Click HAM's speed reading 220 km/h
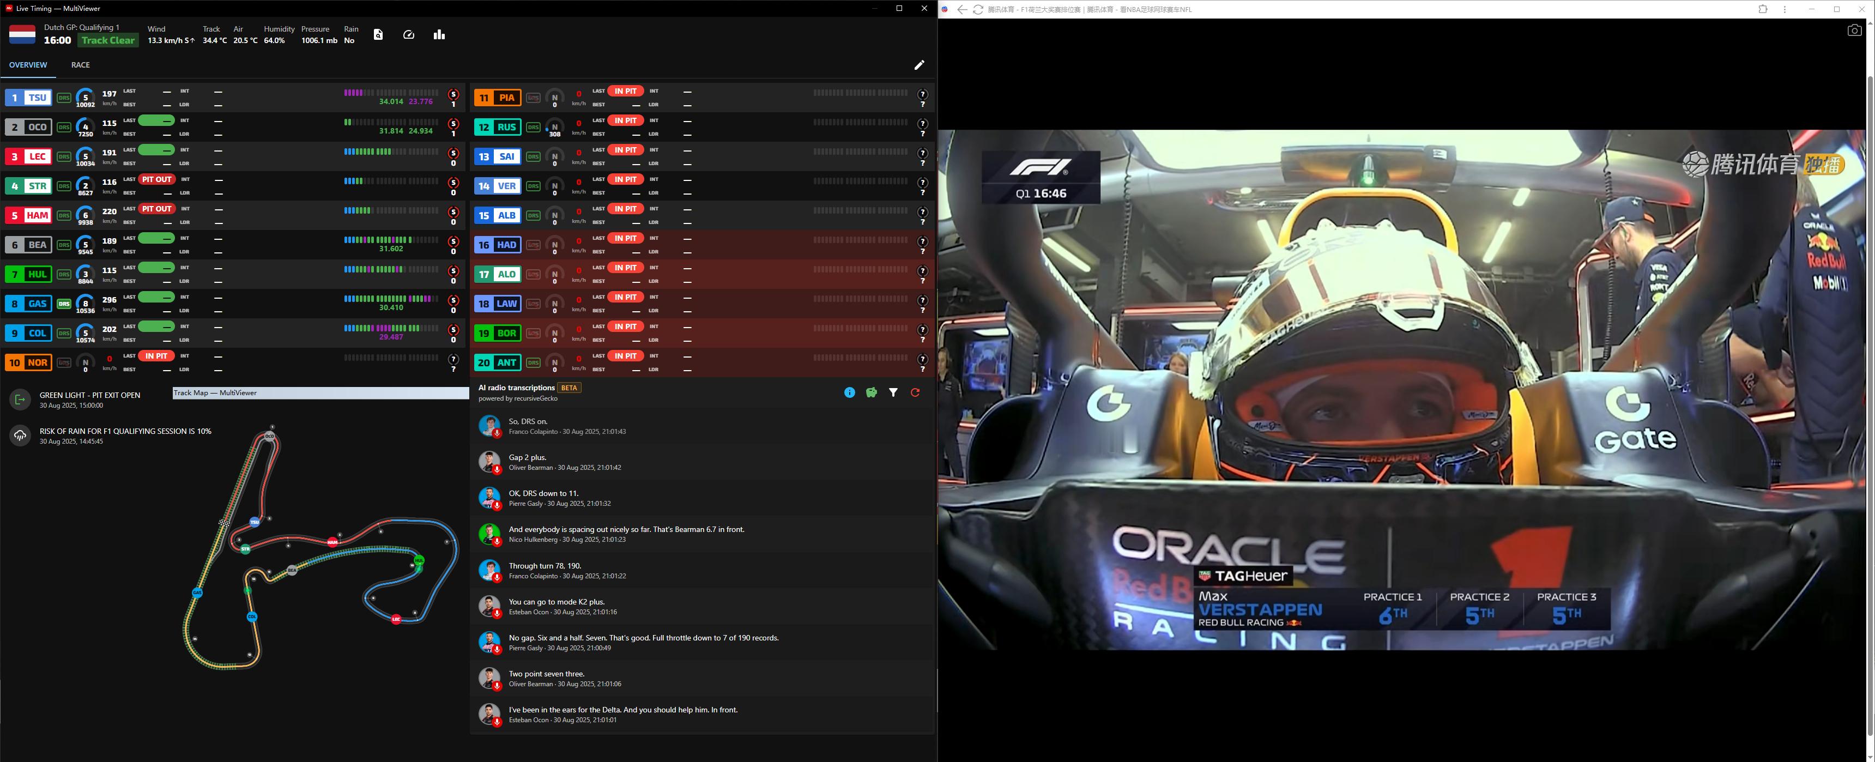 pyautogui.click(x=109, y=215)
